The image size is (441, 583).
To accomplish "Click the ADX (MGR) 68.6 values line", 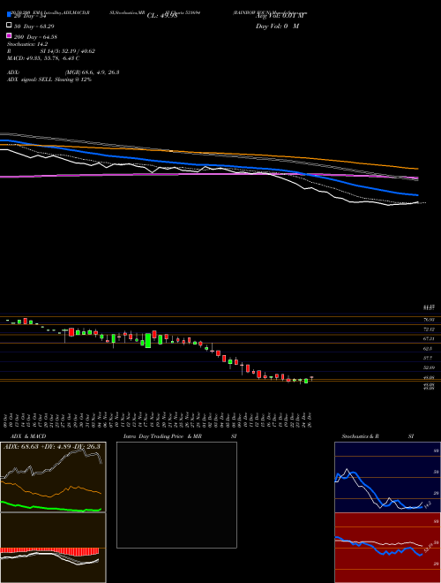I will (x=64, y=72).
